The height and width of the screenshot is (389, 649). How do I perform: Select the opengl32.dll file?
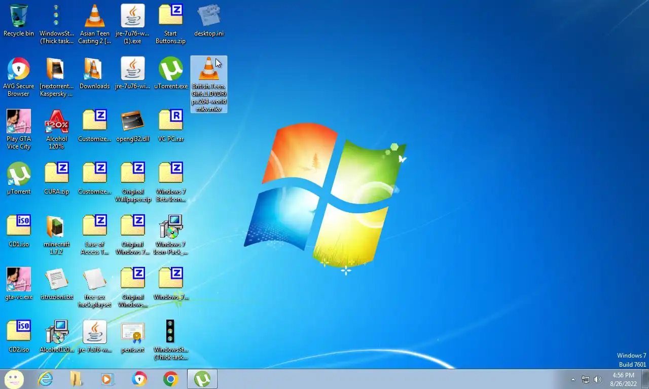pyautogui.click(x=133, y=126)
